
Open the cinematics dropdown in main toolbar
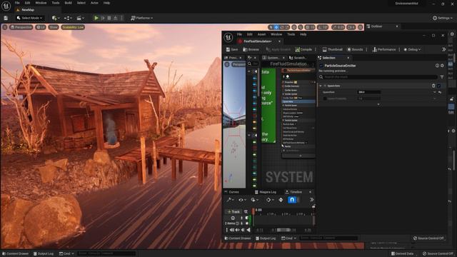(x=80, y=18)
